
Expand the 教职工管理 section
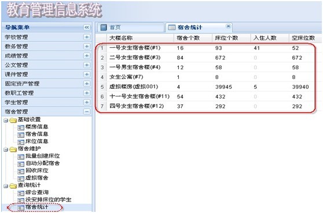tap(87, 93)
